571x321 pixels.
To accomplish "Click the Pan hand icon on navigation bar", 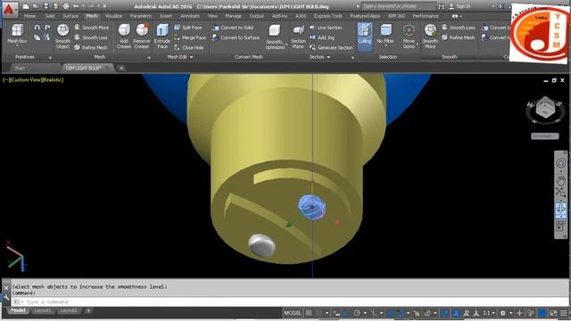I will (561, 180).
